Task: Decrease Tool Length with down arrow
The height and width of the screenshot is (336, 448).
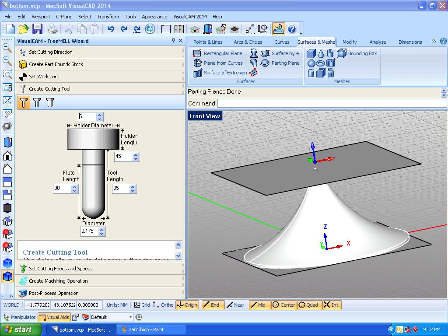Action: pos(133,191)
